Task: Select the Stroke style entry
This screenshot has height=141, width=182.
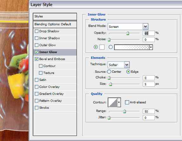Action: (x=55, y=108)
